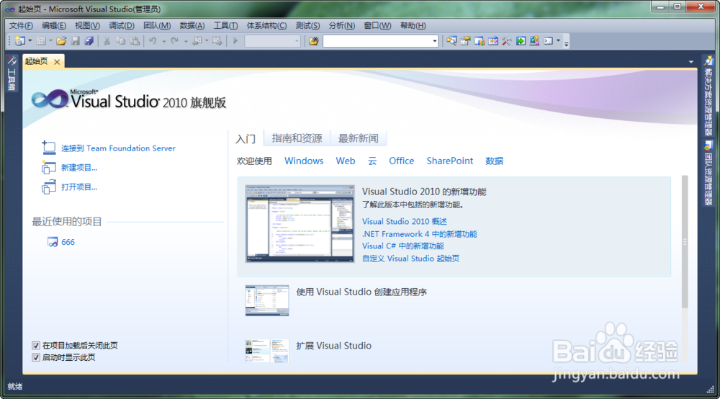
Task: Click the Cut scissors icon
Action: coord(107,41)
